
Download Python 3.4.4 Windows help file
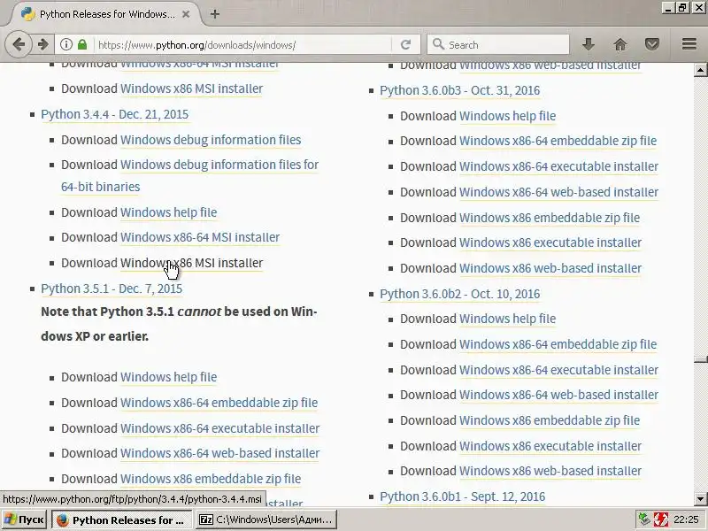(168, 212)
